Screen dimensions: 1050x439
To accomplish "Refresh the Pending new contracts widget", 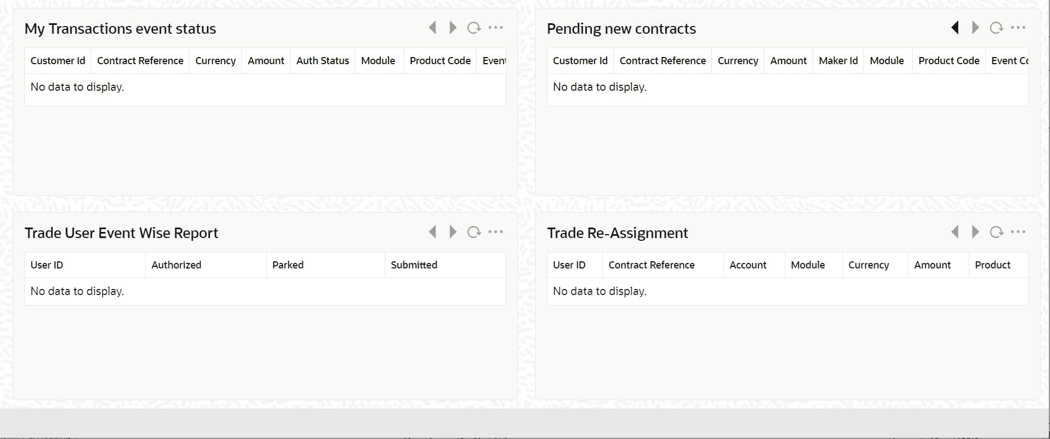I will pos(996,27).
